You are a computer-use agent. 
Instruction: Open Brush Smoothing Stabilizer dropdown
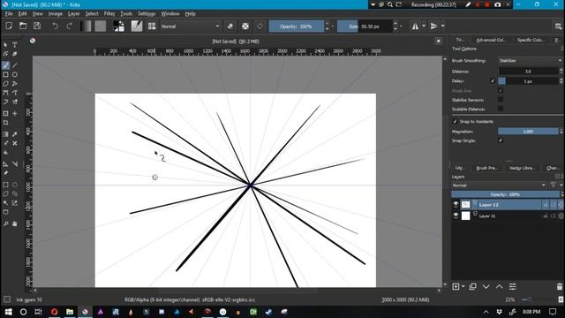tap(530, 61)
